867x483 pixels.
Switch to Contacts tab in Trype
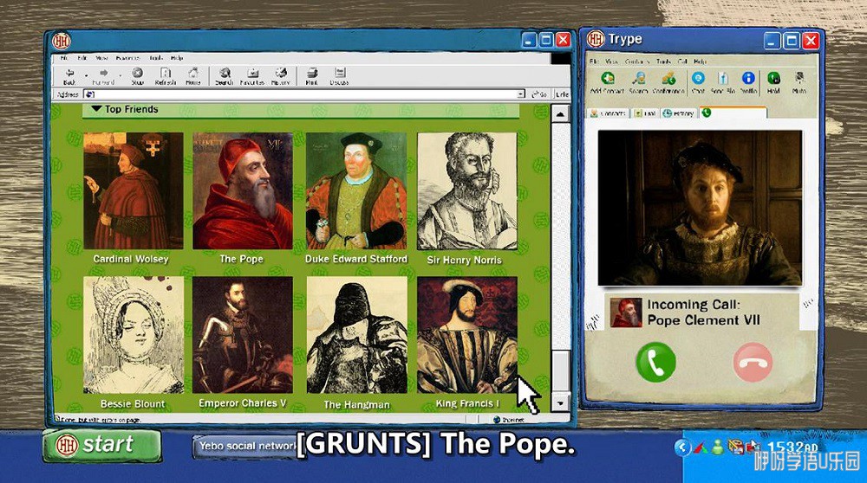pyautogui.click(x=608, y=113)
